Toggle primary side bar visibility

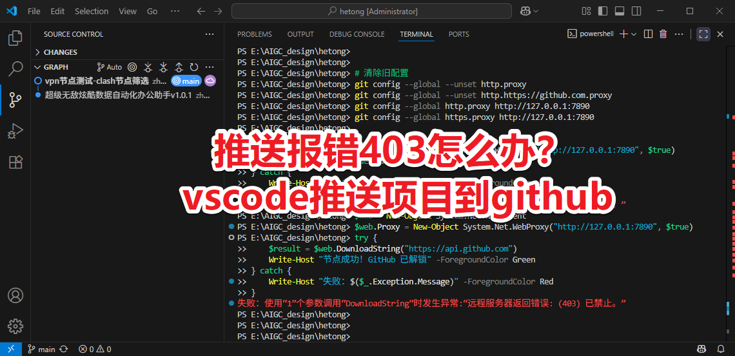point(603,11)
